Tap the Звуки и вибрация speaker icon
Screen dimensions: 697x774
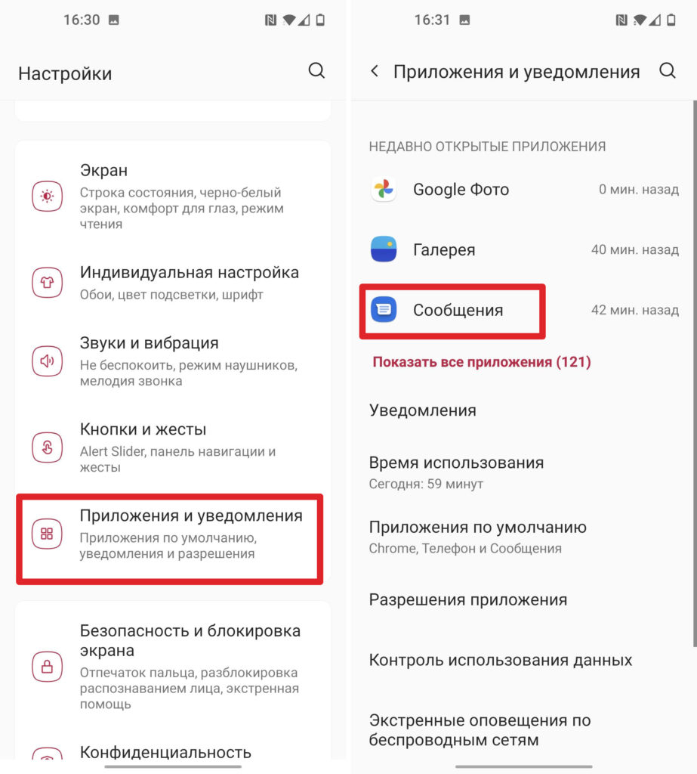click(x=48, y=361)
